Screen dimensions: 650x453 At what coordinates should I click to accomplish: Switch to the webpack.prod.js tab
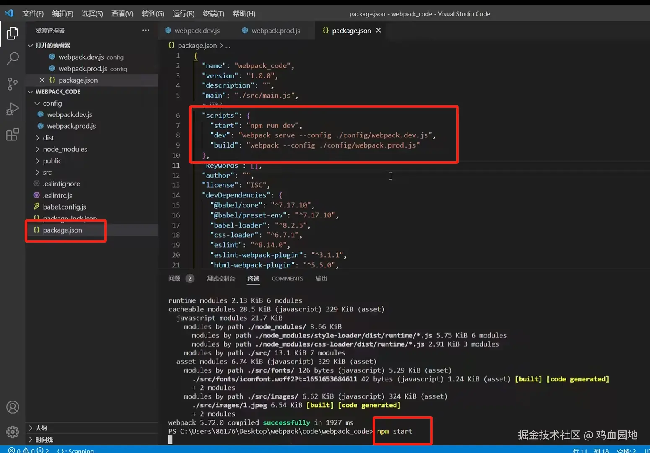[271, 31]
